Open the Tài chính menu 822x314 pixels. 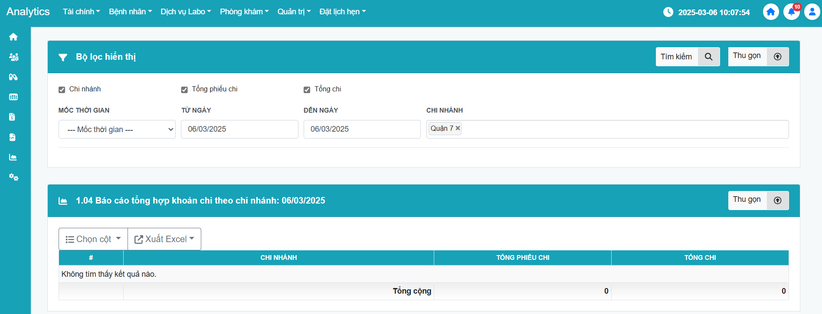(81, 12)
